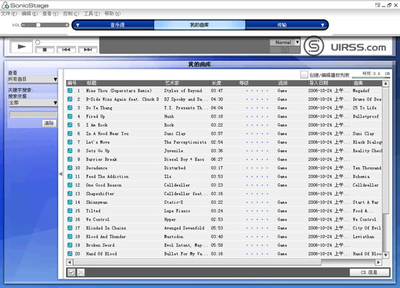Switch to the 传输 tab

[x=282, y=25]
